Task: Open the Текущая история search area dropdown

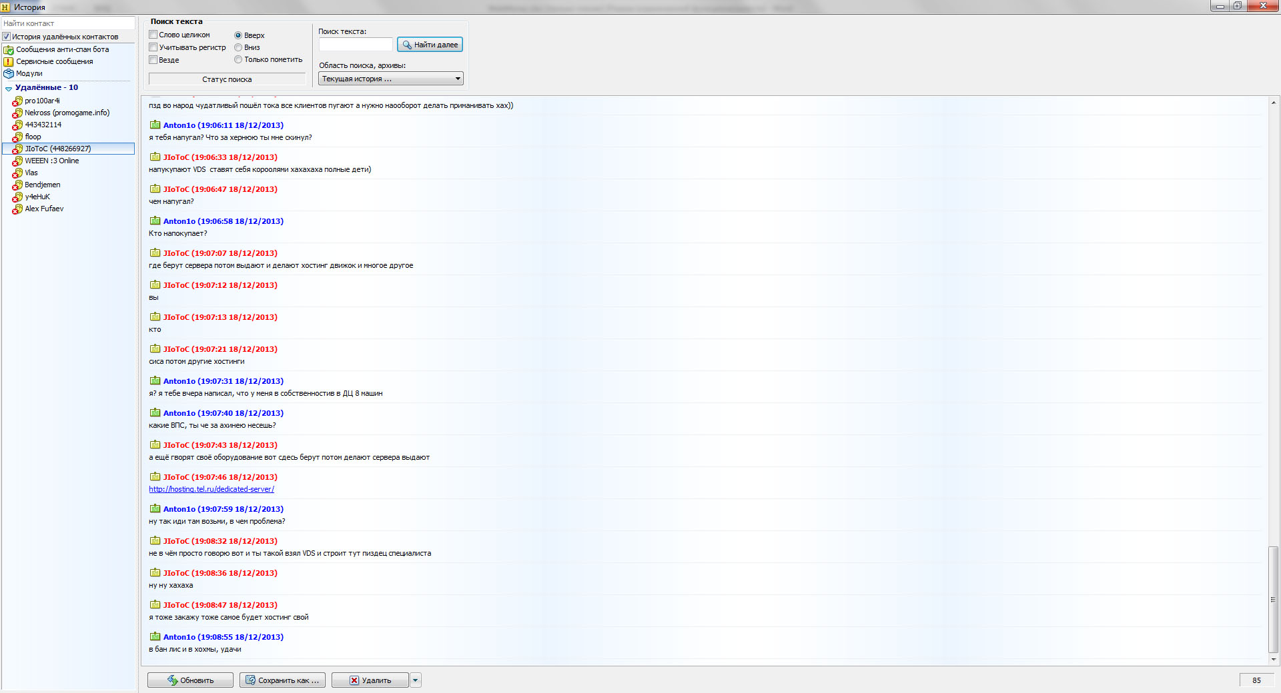Action: [391, 79]
